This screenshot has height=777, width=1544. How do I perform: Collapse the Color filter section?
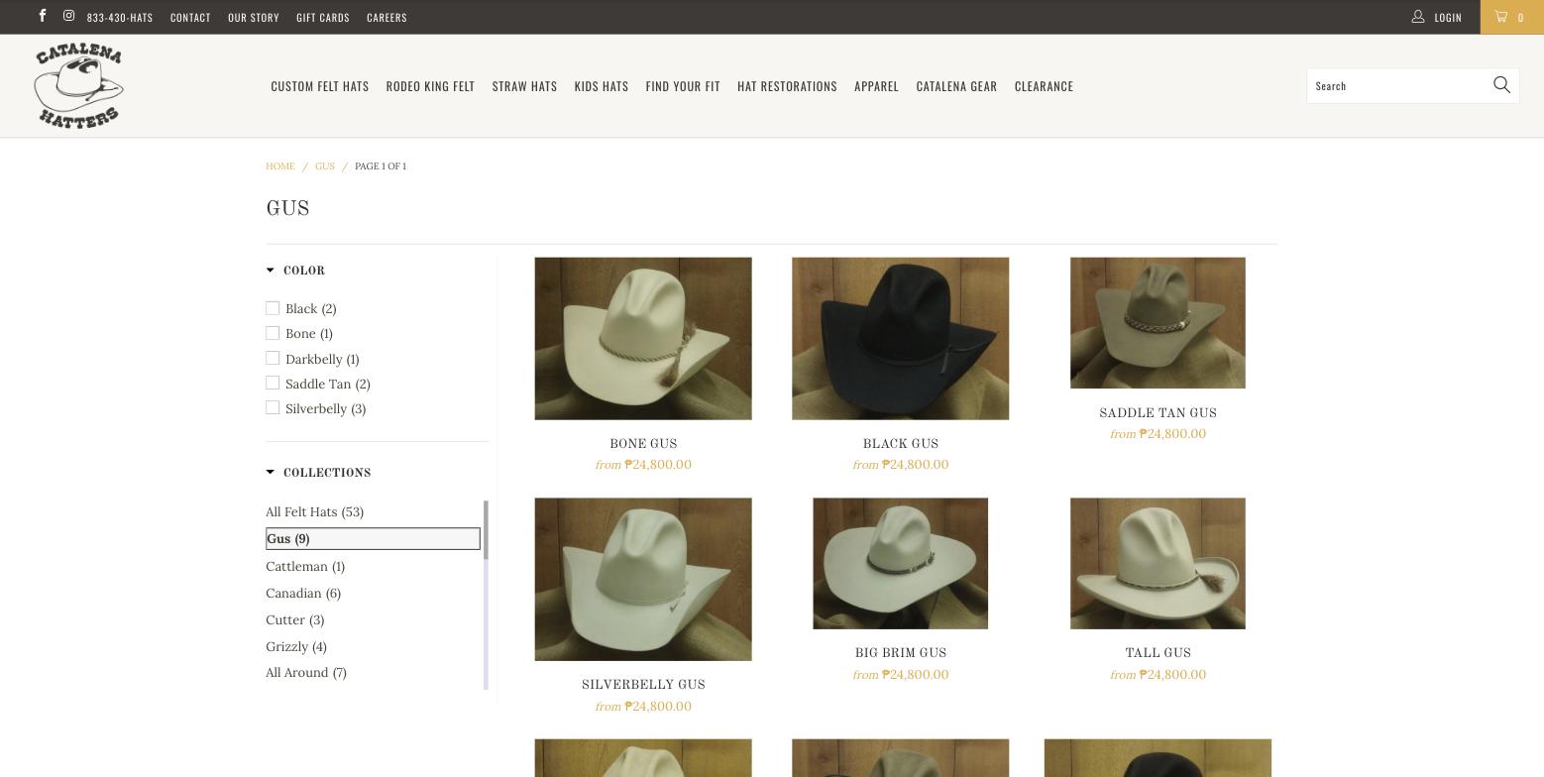[295, 271]
